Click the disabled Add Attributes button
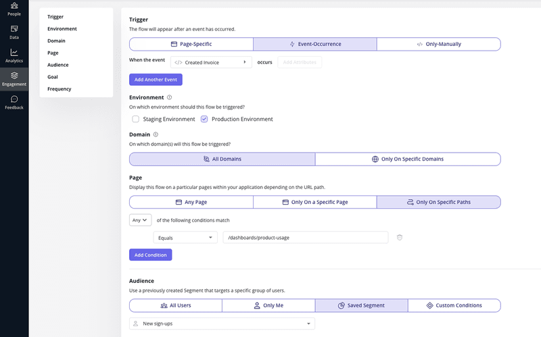The image size is (541, 337). point(300,62)
